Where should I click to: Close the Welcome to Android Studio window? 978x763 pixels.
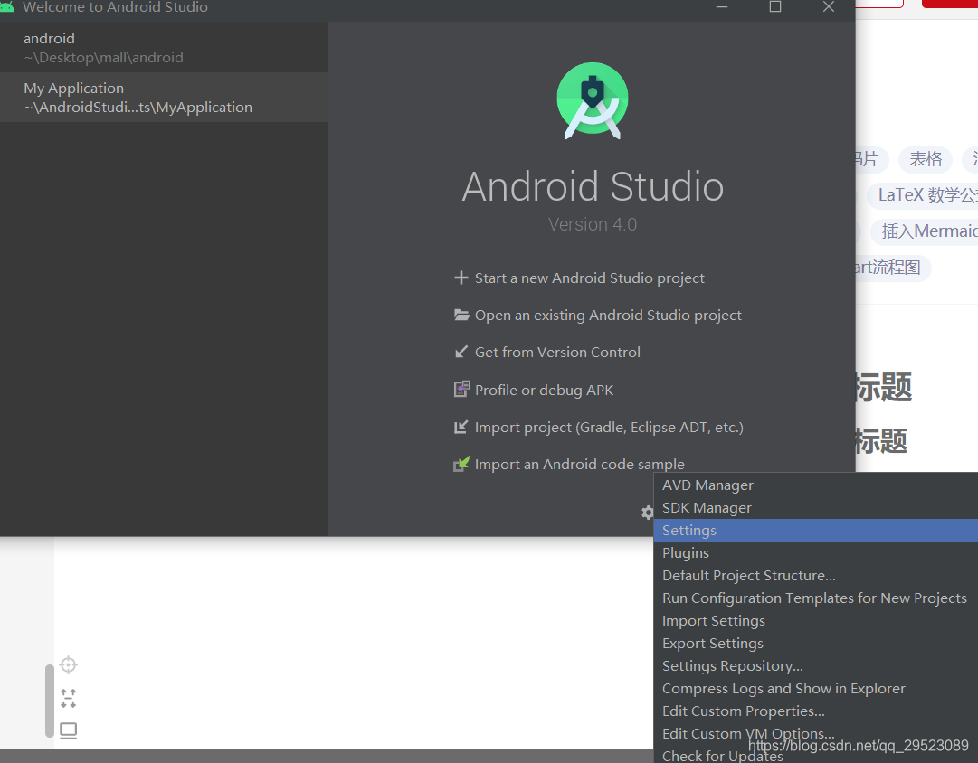(x=829, y=7)
